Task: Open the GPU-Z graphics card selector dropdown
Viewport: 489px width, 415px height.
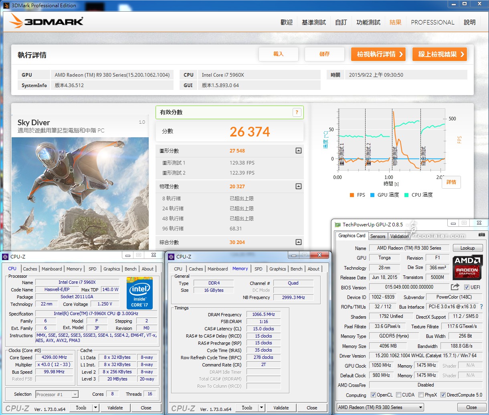Action: [x=380, y=407]
